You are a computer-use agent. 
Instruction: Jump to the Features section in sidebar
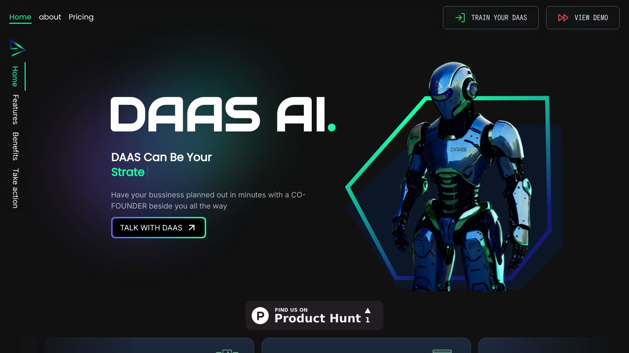[15, 110]
